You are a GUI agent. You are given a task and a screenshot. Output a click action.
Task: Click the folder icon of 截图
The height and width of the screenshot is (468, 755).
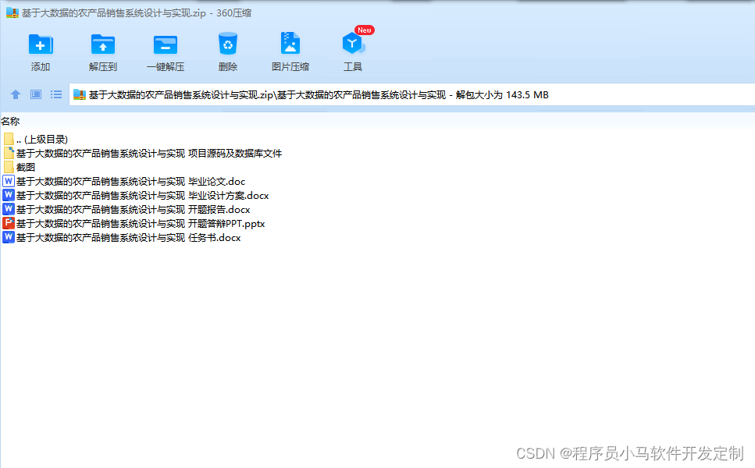(x=9, y=168)
